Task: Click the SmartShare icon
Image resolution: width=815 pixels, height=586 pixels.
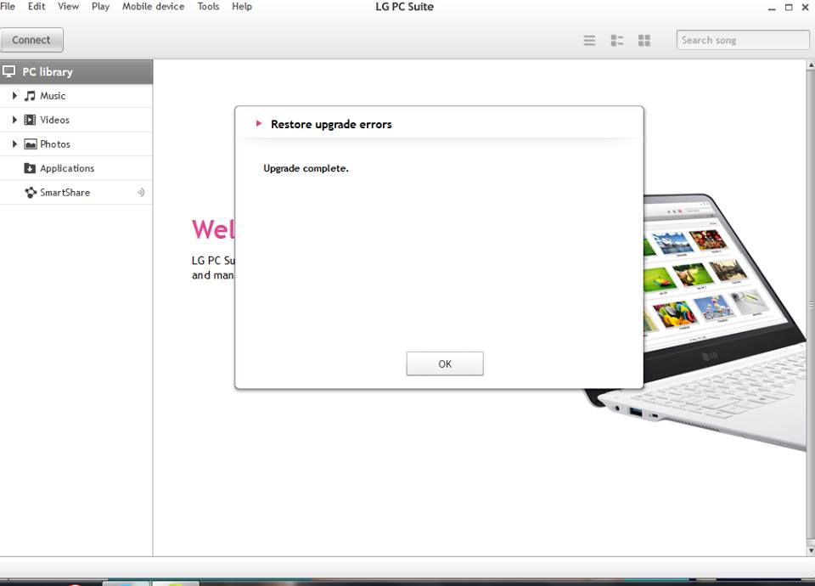Action: (x=31, y=193)
